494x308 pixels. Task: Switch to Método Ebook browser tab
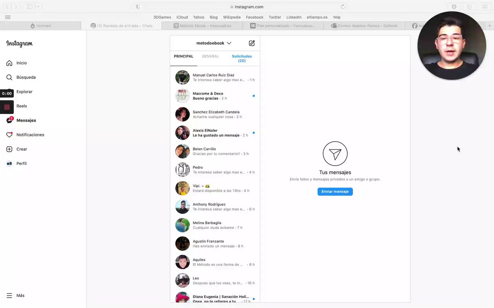tap(202, 26)
